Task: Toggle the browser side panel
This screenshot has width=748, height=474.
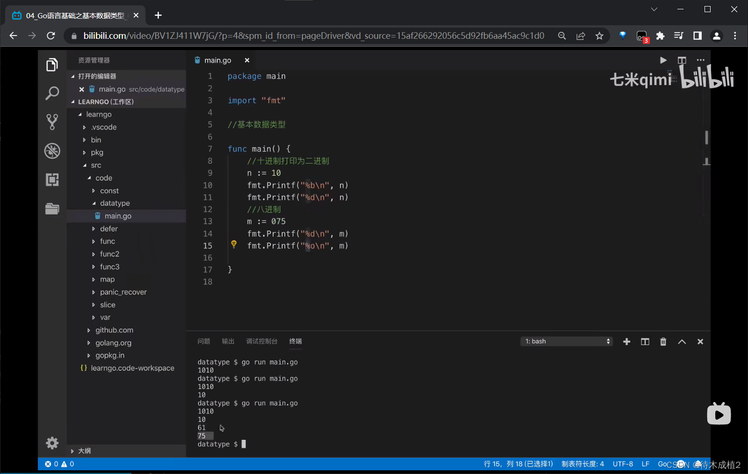Action: 698,36
